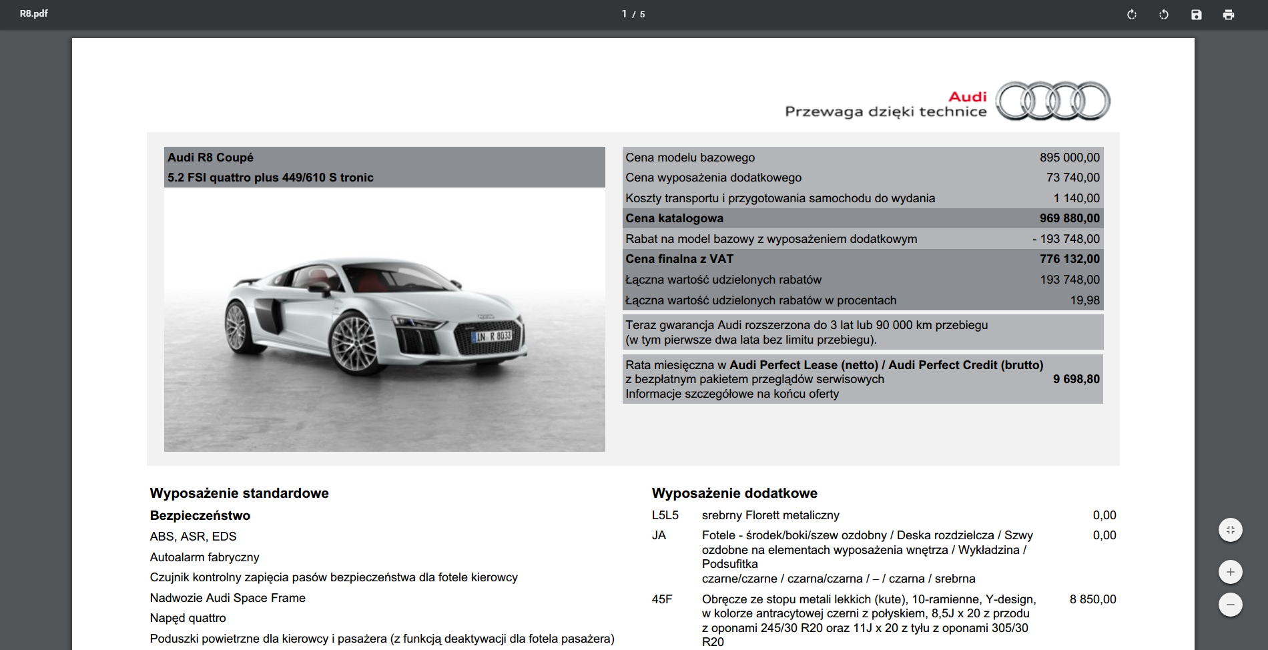Click the 'Obręcze ze stopu metali lekkich' description
The width and height of the screenshot is (1268, 650).
coord(869,621)
